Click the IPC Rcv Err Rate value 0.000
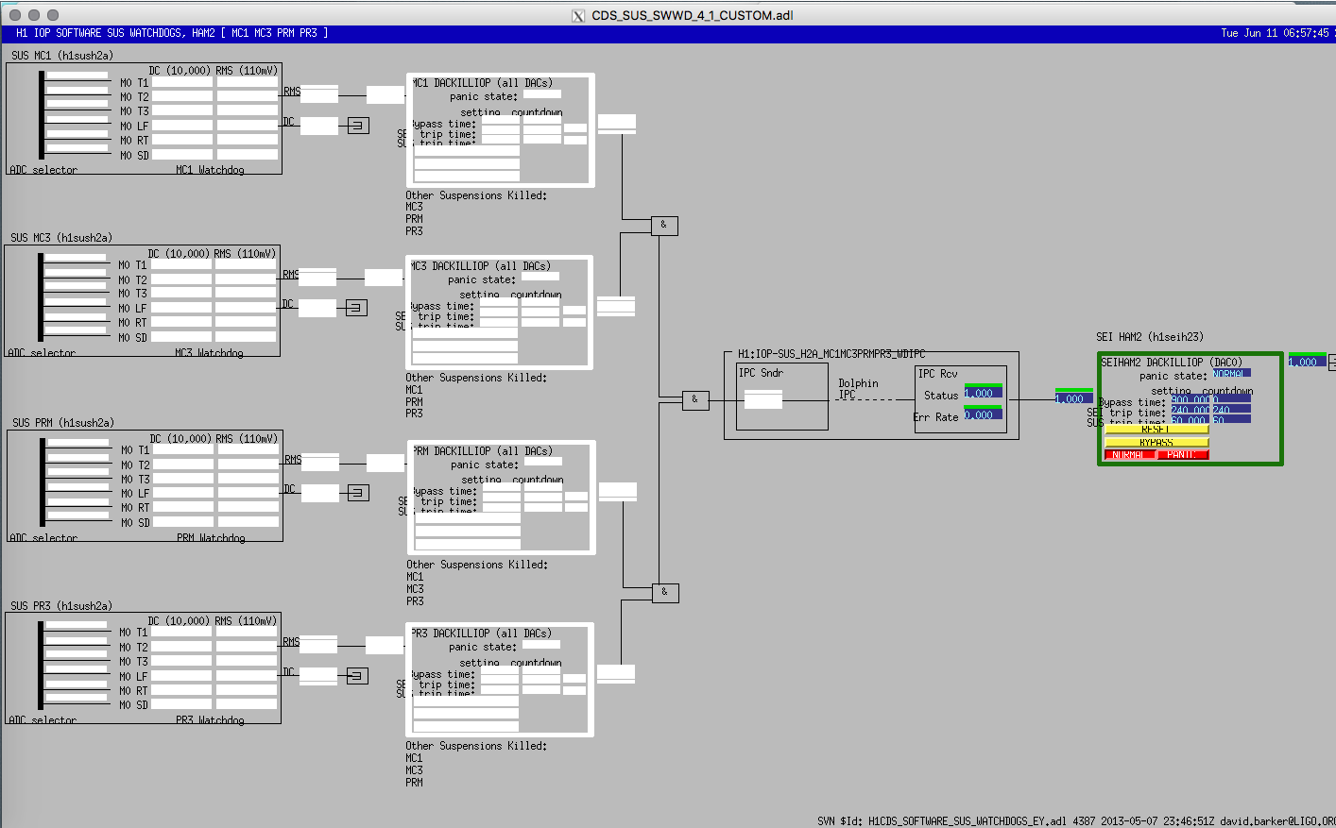Image resolution: width=1336 pixels, height=828 pixels. (983, 414)
